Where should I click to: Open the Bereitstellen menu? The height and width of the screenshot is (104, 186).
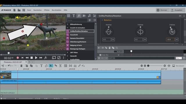tap(57, 10)
